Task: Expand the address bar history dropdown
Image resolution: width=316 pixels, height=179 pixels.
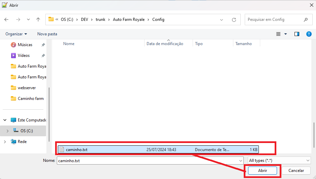Action: click(222, 20)
